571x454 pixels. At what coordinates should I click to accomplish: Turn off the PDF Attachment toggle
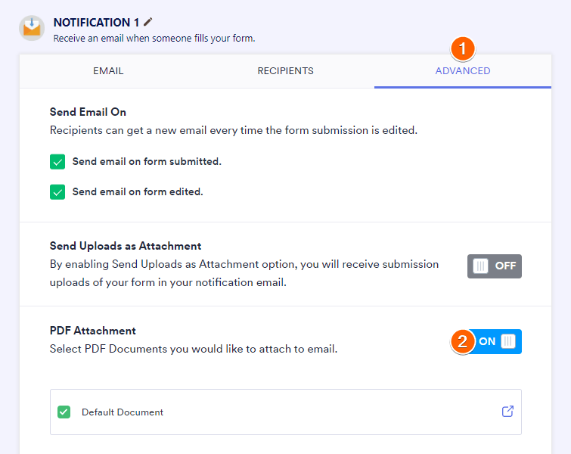pyautogui.click(x=498, y=341)
